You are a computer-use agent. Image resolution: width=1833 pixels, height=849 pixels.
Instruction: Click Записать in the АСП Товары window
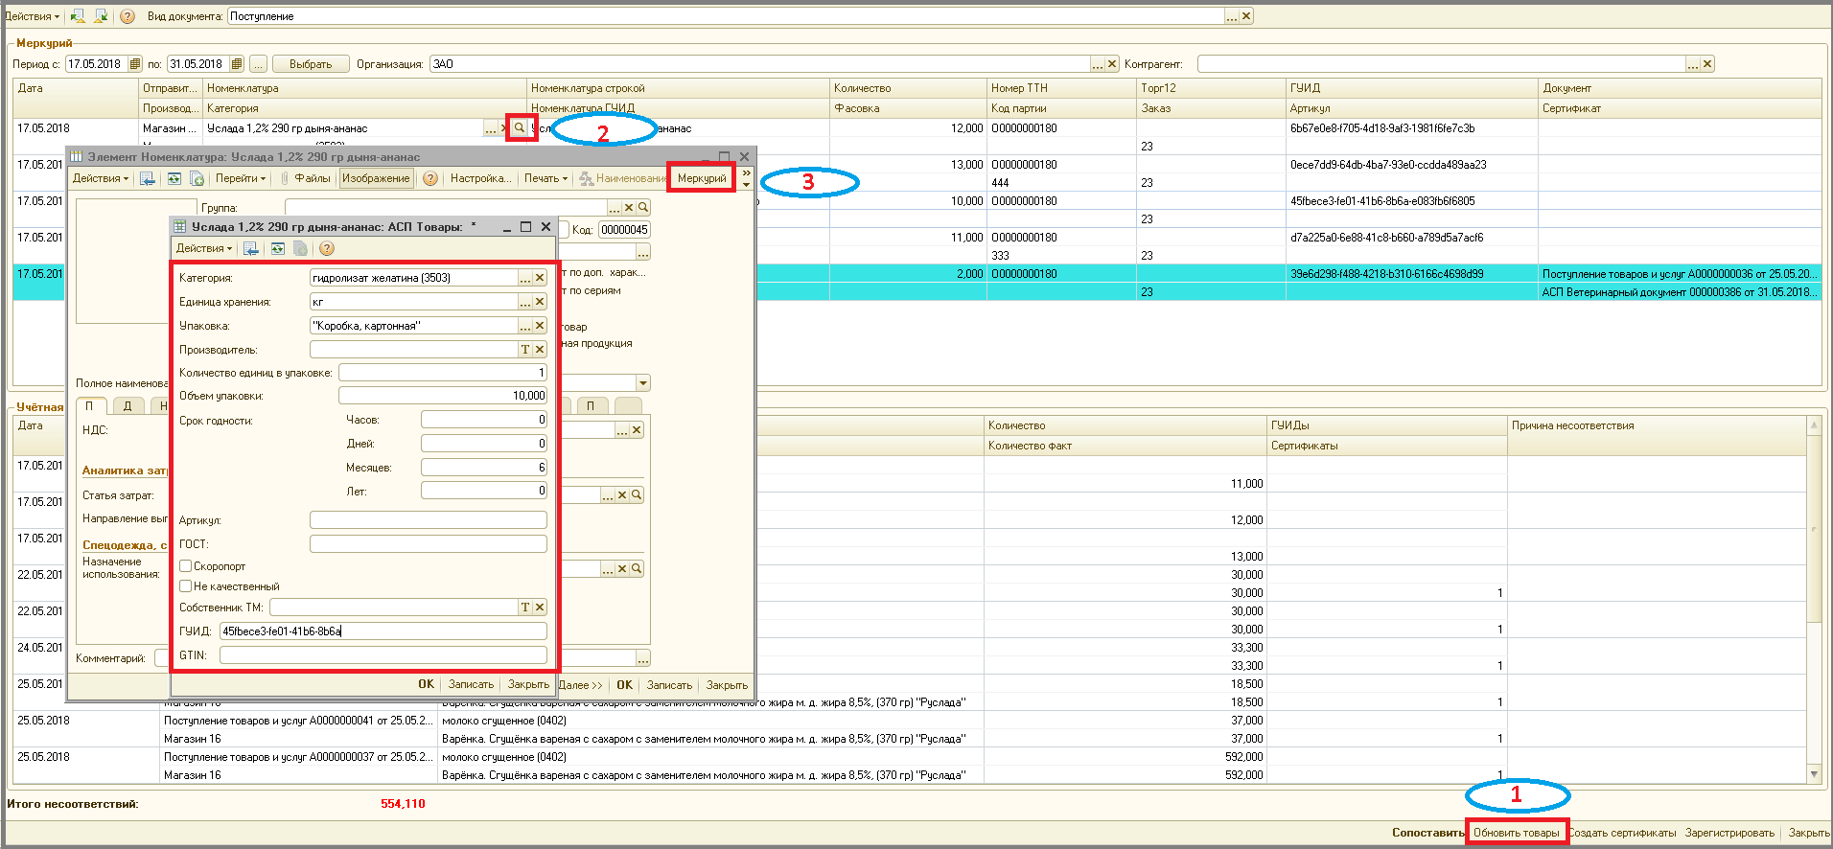click(471, 685)
